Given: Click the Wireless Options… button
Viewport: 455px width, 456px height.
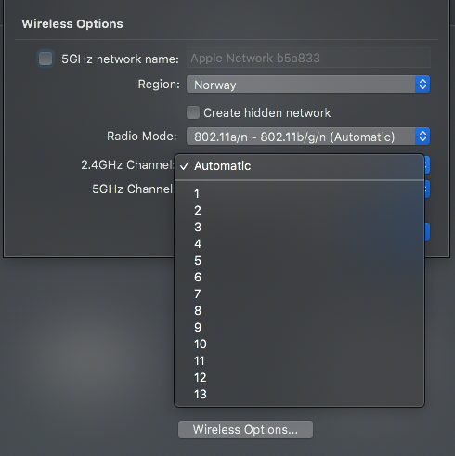Looking at the screenshot, I should pos(245,430).
